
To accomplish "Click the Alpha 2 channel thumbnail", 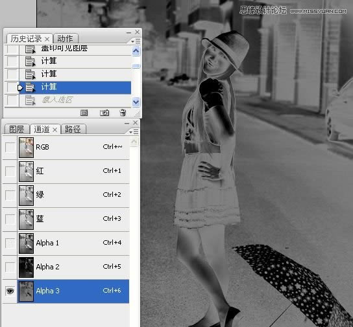I will pos(27,267).
